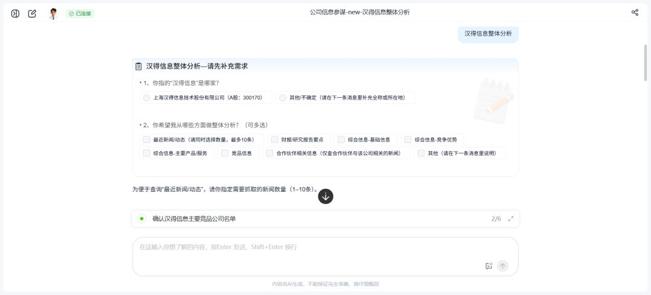Click the send arrow button
Screen dimensions: 651x295
503,266
